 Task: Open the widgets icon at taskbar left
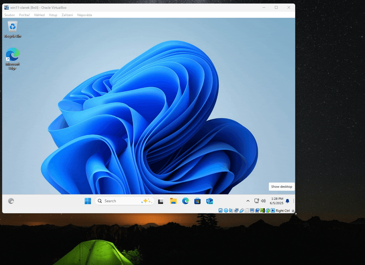coord(11,201)
